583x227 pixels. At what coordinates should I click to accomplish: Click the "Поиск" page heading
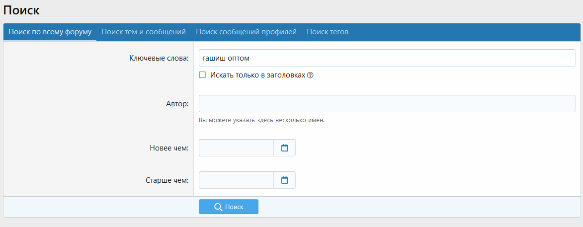[x=21, y=10]
